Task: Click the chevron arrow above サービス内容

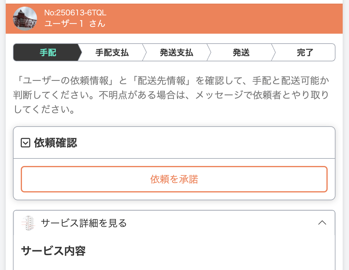Action: click(322, 223)
